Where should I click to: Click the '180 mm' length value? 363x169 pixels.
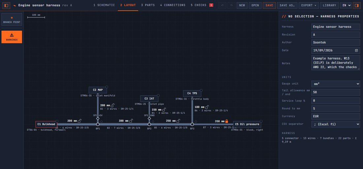click(200, 107)
